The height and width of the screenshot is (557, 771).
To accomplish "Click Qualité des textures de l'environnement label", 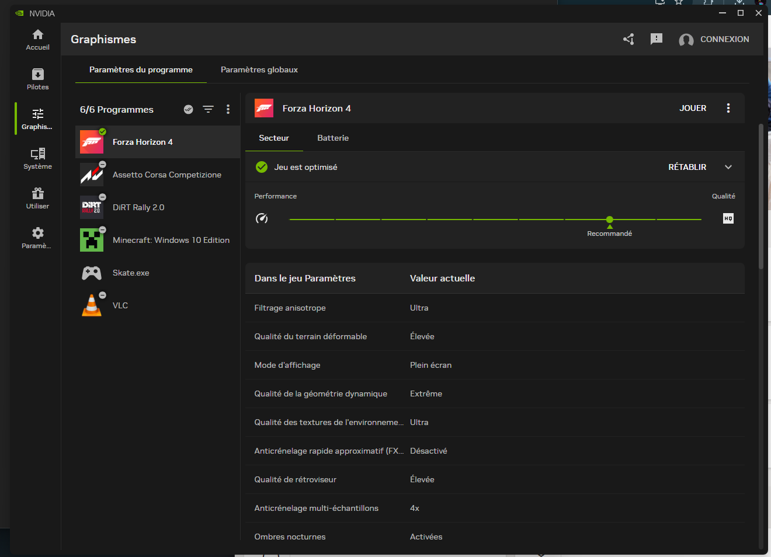I will click(x=329, y=422).
